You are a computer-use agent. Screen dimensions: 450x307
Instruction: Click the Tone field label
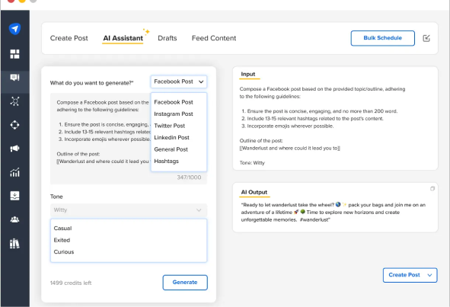point(56,197)
